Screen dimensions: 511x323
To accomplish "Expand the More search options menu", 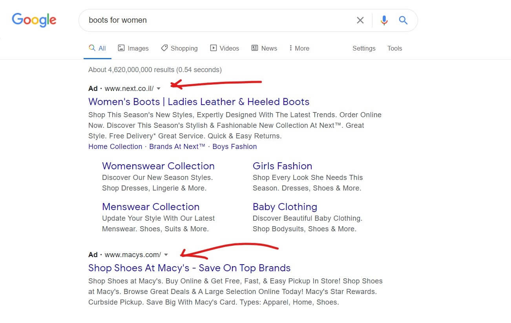I will coord(299,48).
